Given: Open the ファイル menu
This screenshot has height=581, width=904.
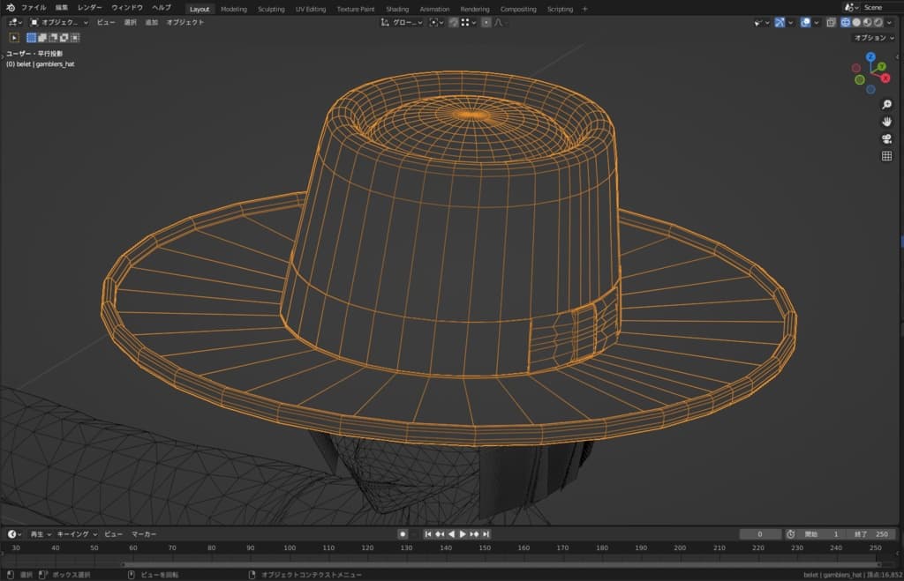Looking at the screenshot, I should pos(34,8).
